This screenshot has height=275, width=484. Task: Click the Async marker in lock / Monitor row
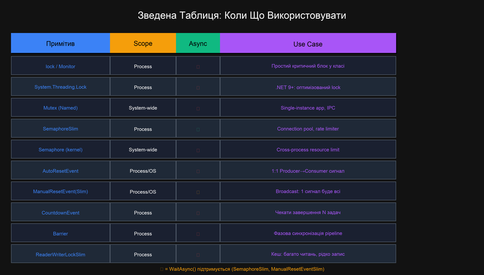click(198, 67)
